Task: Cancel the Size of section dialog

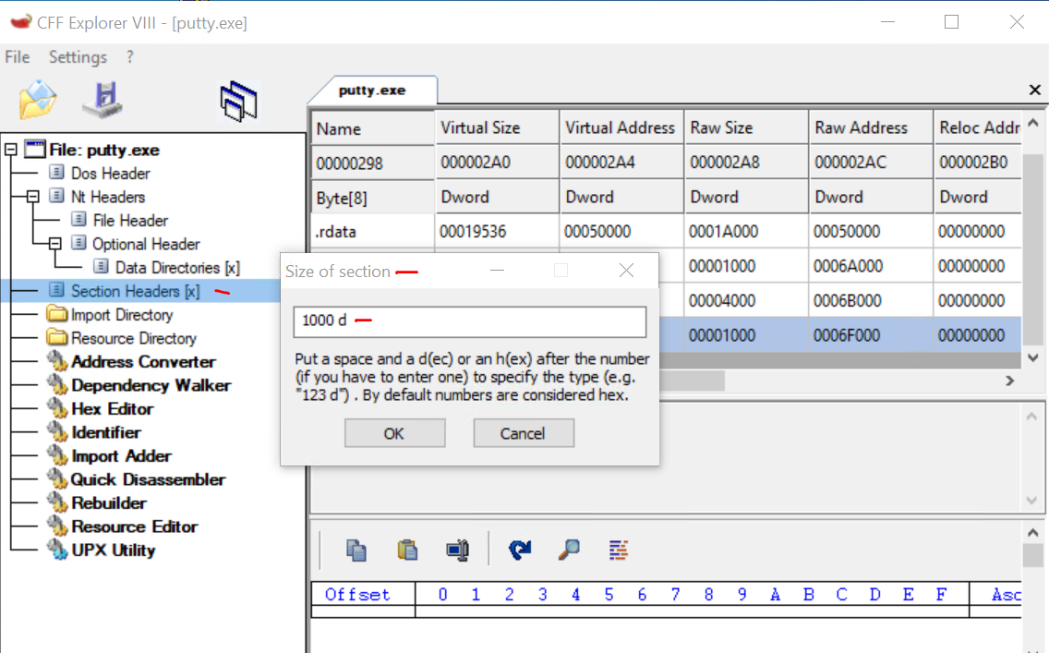Action: 524,432
